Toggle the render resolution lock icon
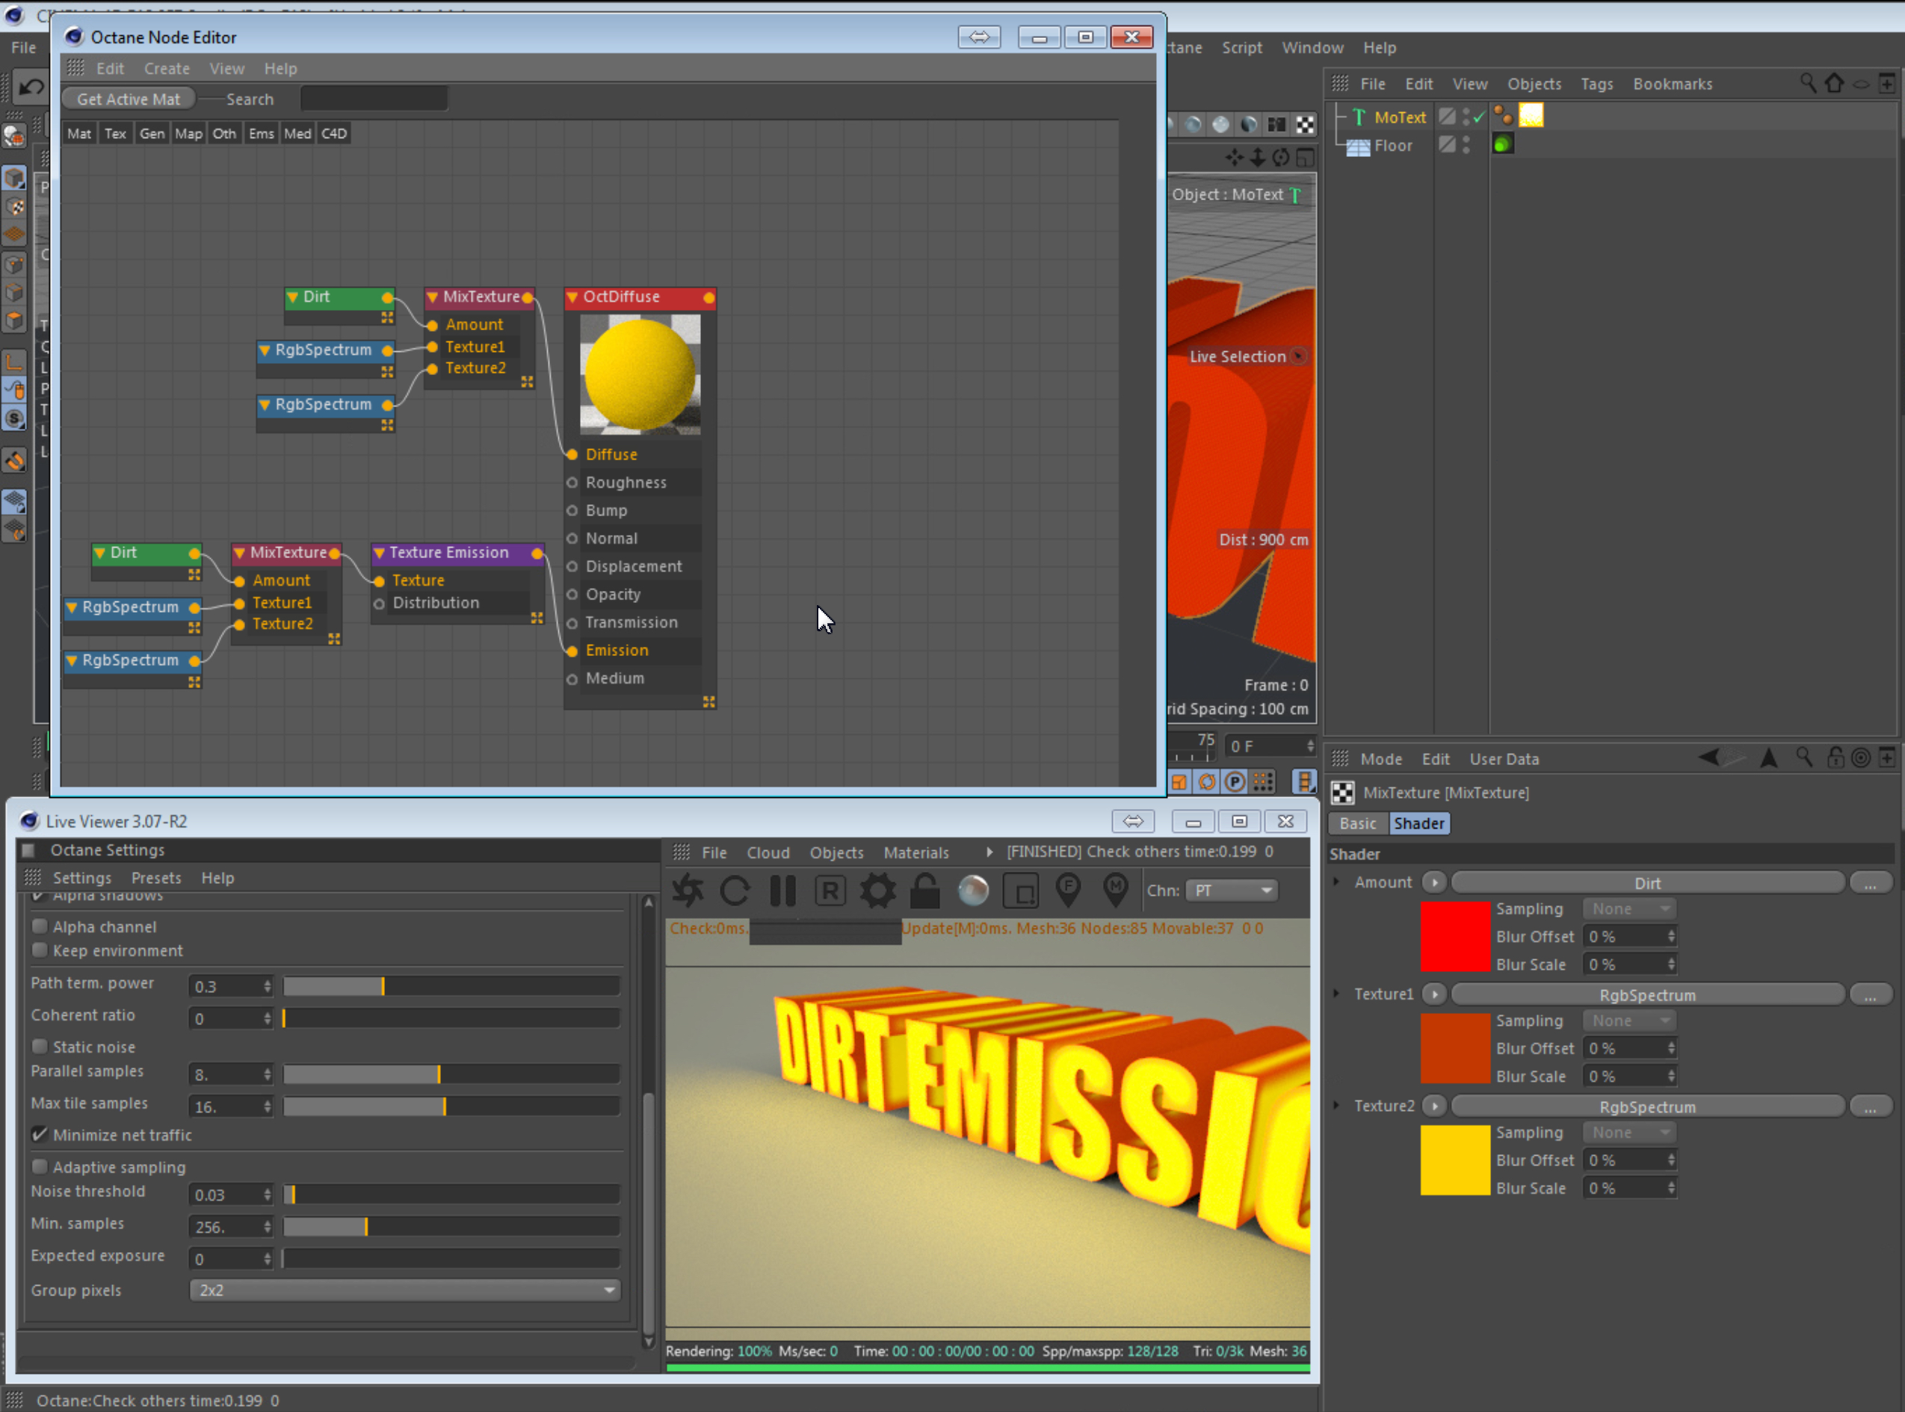Image resolution: width=1905 pixels, height=1412 pixels. (x=925, y=891)
